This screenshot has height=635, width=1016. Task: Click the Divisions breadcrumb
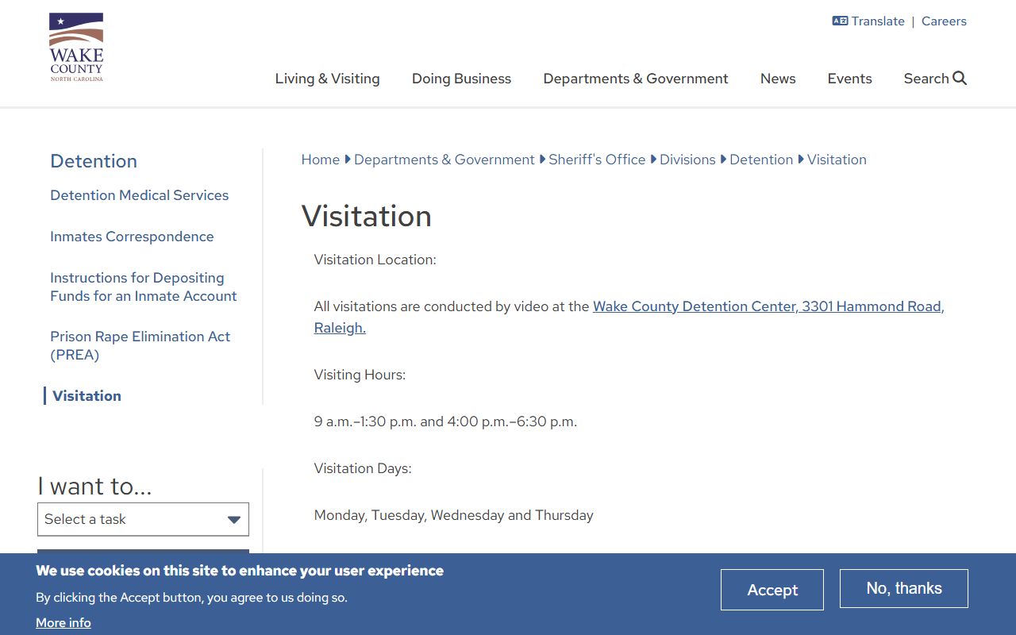[687, 160]
